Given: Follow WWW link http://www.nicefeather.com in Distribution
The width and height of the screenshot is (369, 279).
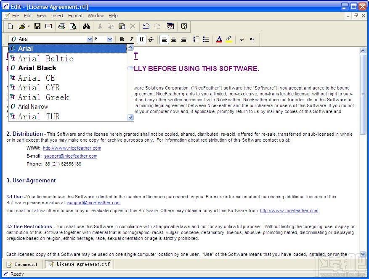Looking at the screenshot, I should click(72, 148).
